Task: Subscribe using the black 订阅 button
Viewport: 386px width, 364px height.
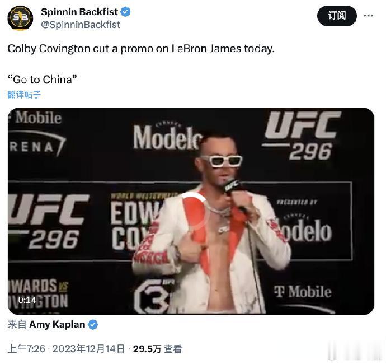Action: (x=337, y=16)
